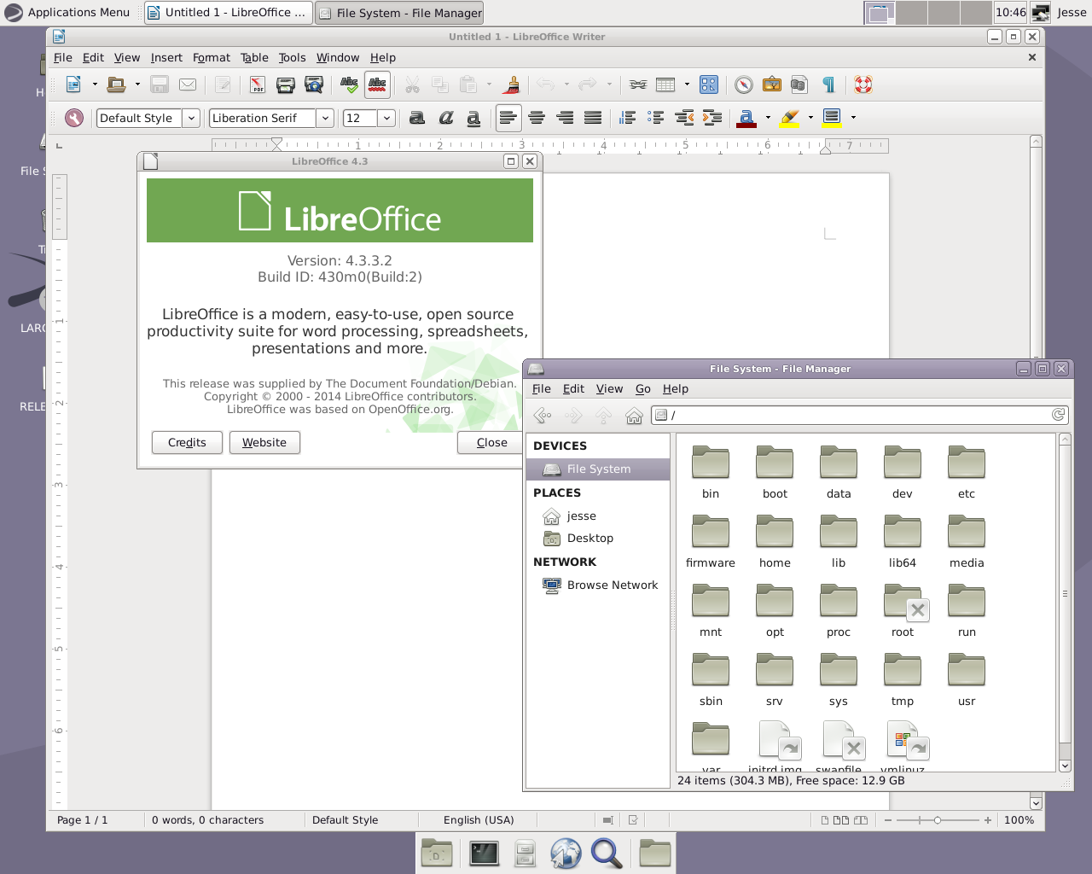Click the Open file icon in Writer toolbar
Image resolution: width=1092 pixels, height=874 pixels.
click(117, 84)
